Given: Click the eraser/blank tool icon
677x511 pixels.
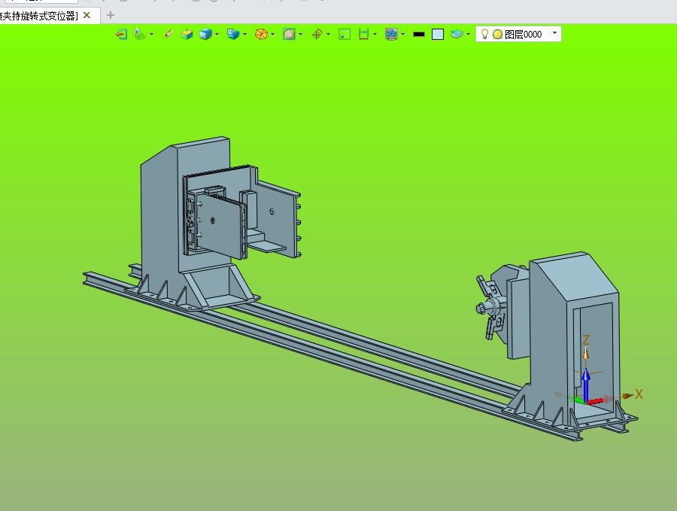Looking at the screenshot, I should 168,34.
